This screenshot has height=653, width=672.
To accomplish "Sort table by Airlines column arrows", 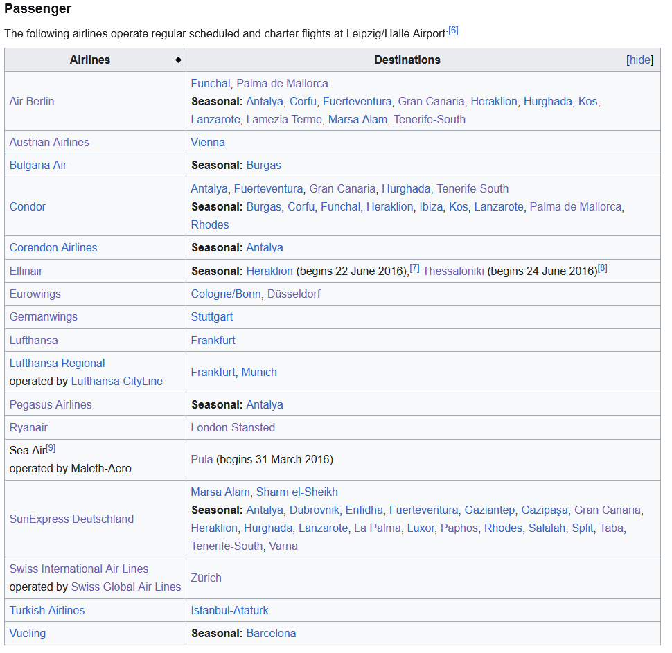I will pos(178,60).
